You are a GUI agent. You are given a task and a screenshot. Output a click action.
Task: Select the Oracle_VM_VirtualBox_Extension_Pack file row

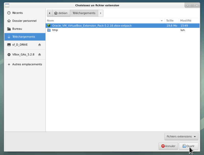click(123, 25)
